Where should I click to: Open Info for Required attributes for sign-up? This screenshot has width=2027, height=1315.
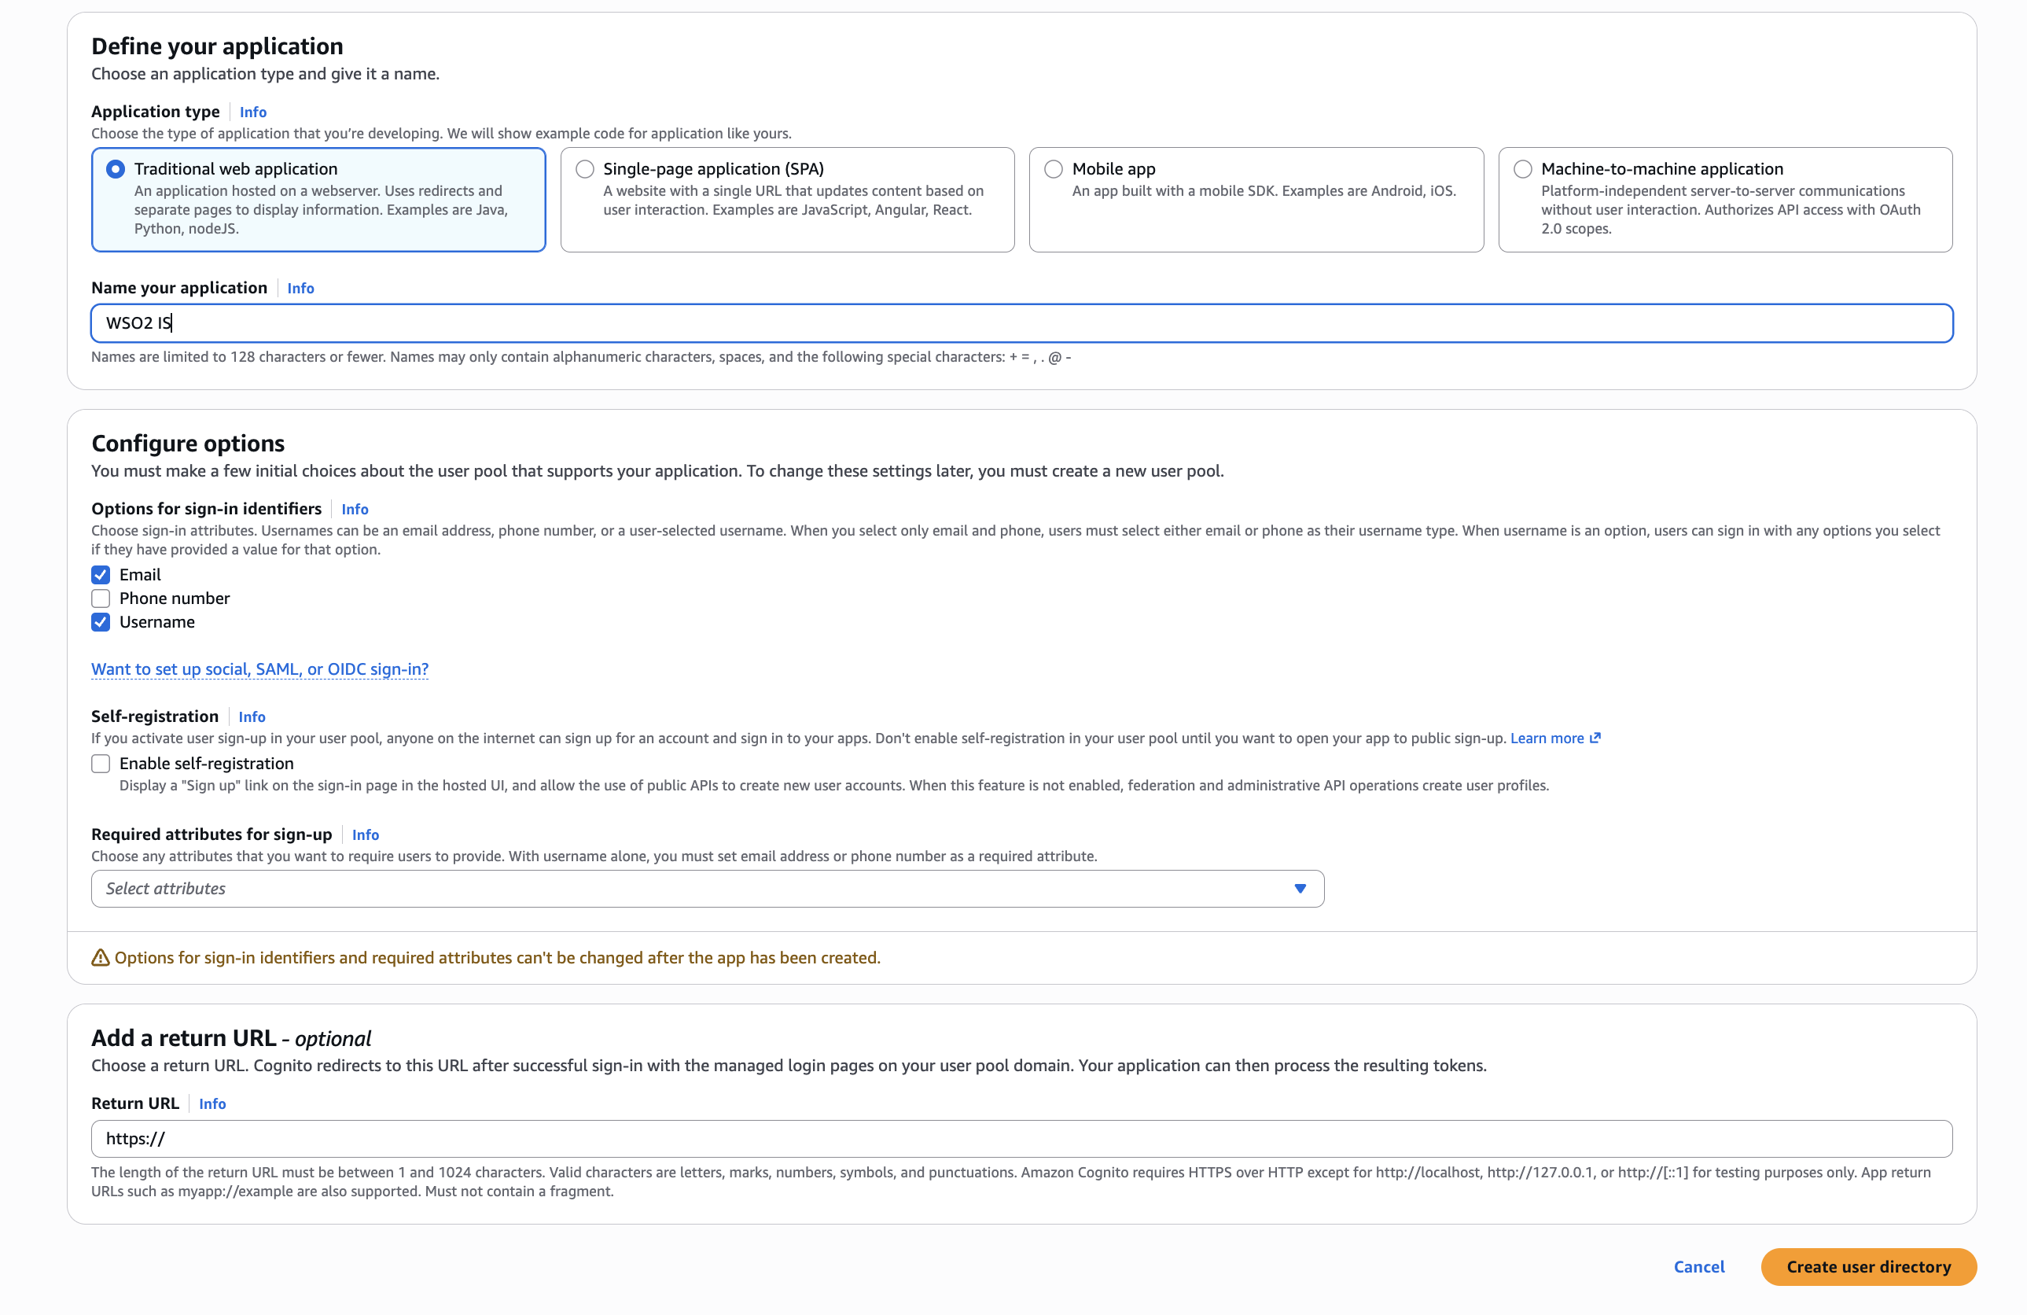(x=366, y=834)
